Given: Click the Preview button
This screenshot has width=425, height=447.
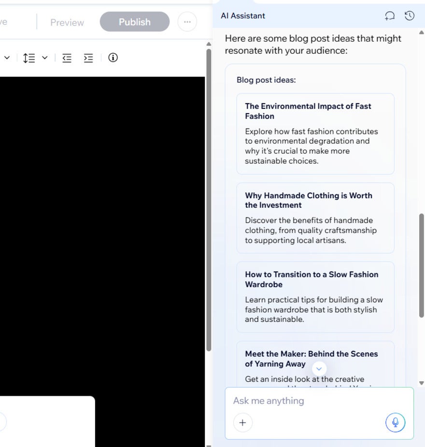Looking at the screenshot, I should pyautogui.click(x=67, y=22).
